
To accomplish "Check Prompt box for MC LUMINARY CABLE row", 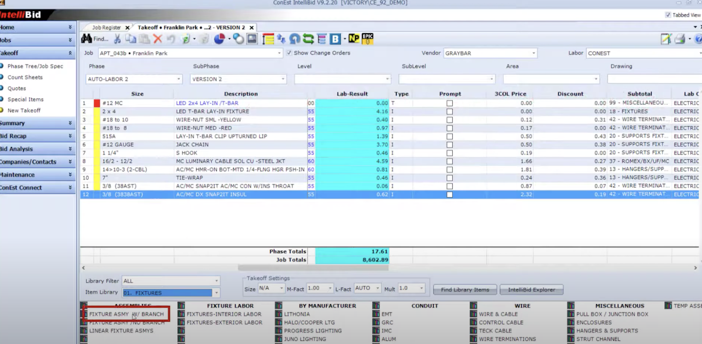I will tap(450, 162).
